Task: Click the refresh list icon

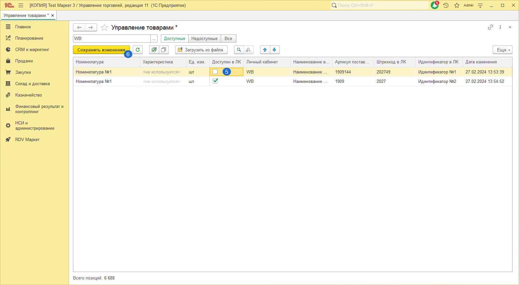Action: [138, 50]
